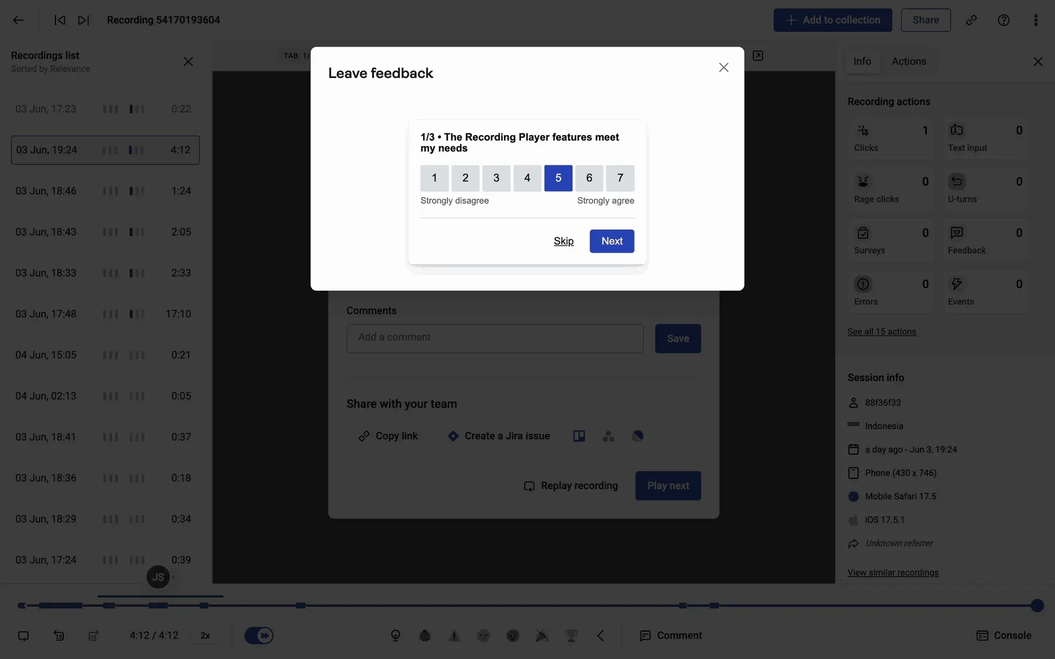Click the bug reaction icon
The height and width of the screenshot is (659, 1055).
pos(425,635)
